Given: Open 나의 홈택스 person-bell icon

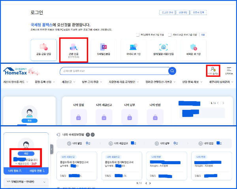Looking at the screenshot, I should [x=213, y=71].
